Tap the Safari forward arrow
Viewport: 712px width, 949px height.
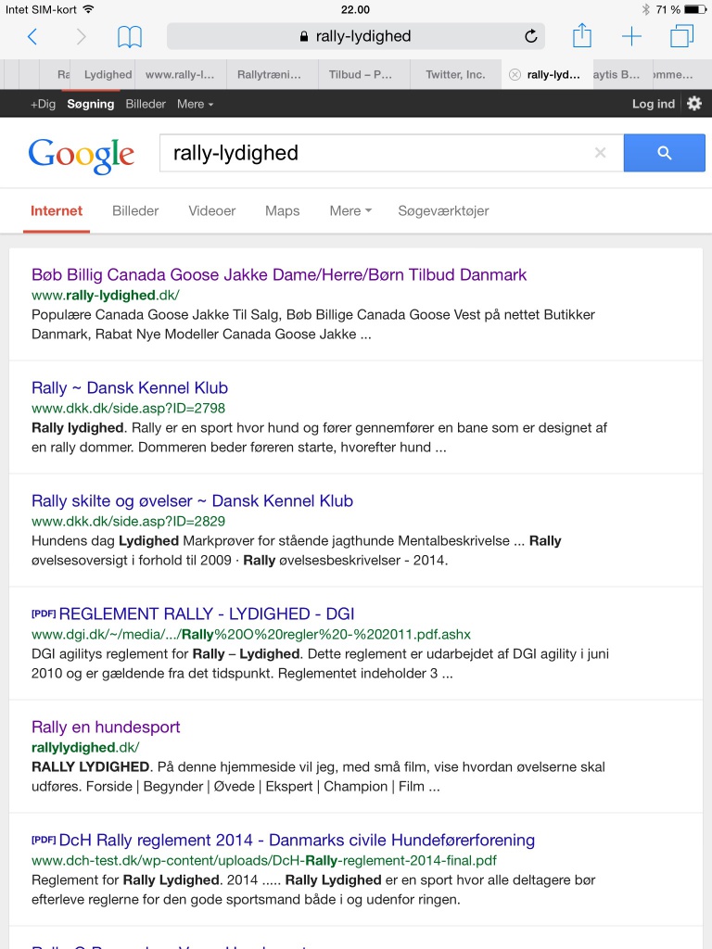point(81,36)
